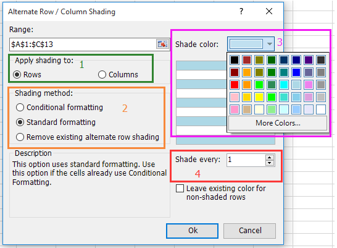Open the Shade color dropdown arrow
Viewport: 337px width, 248px height.
coord(270,44)
